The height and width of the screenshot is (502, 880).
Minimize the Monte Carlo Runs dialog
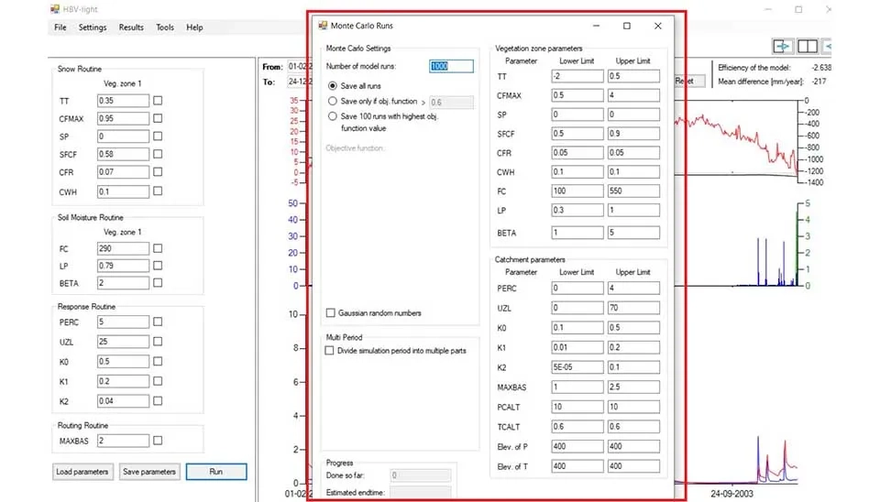pyautogui.click(x=596, y=26)
